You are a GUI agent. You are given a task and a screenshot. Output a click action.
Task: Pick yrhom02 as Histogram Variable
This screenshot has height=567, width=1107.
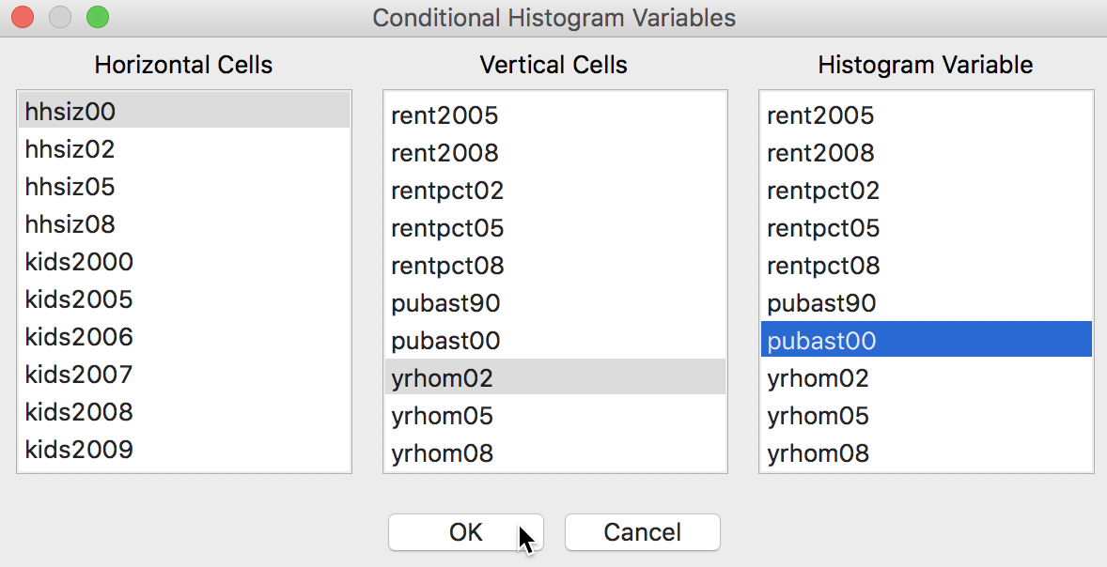pos(927,378)
